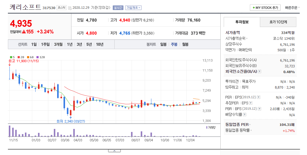Click the 상장주식수 value in 투자정보
Screen dimensions: 307x155
(287, 45)
